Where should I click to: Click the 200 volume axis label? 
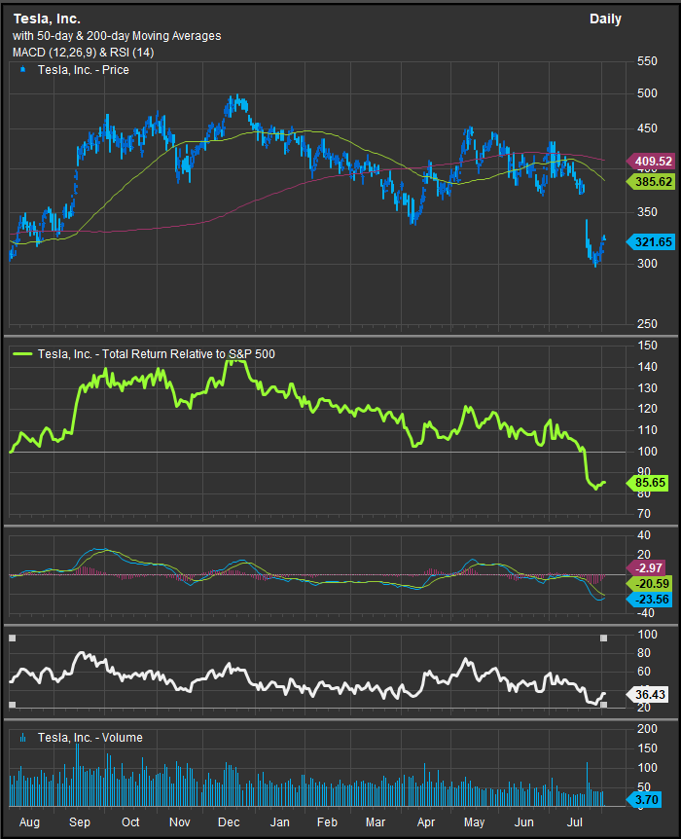click(647, 728)
